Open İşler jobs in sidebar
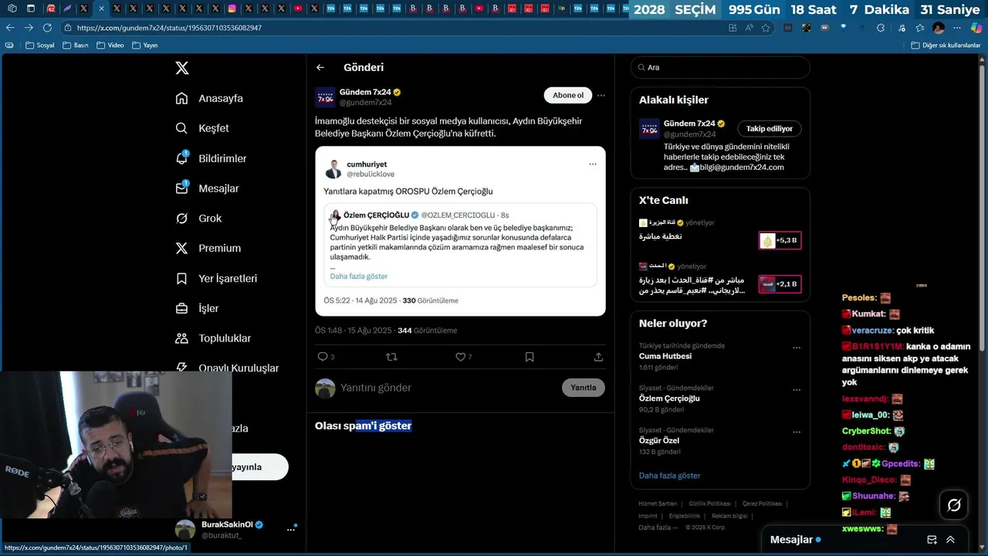This screenshot has height=556, width=988. (x=197, y=308)
